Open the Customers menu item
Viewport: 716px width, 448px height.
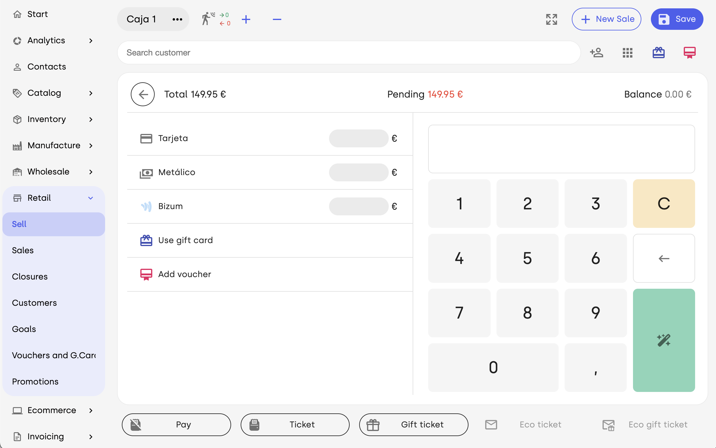54,303
